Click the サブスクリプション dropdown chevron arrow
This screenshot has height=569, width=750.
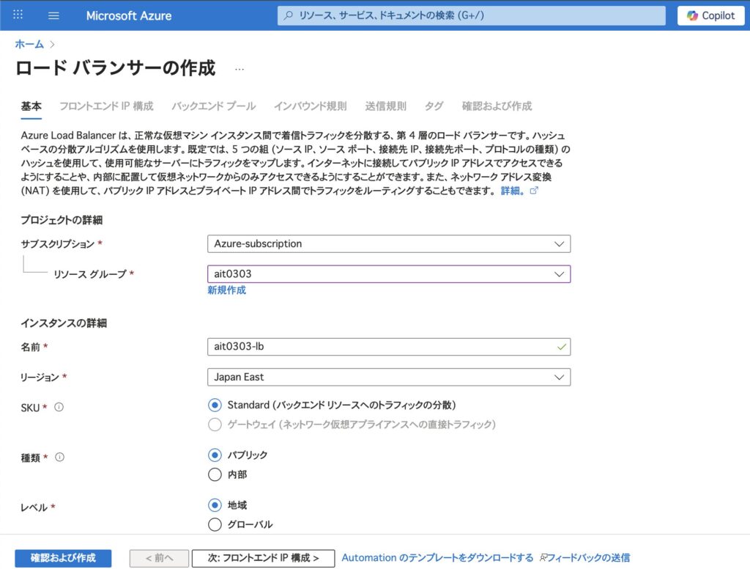[x=559, y=243]
